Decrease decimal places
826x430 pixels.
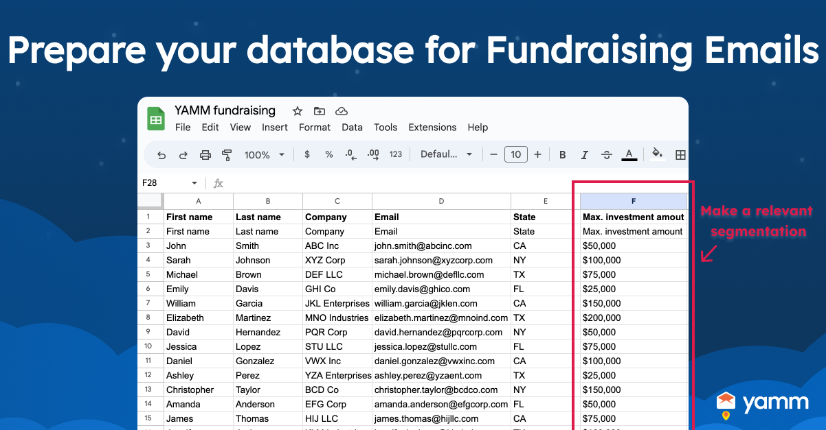350,155
